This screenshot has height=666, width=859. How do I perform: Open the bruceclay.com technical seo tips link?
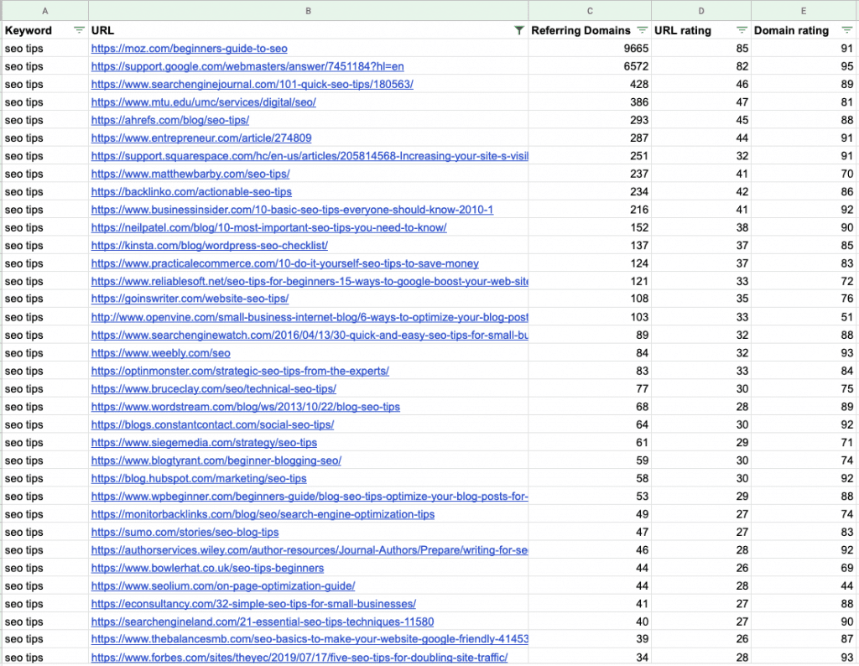pos(214,389)
